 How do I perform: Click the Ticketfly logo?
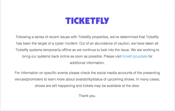(x=87, y=21)
